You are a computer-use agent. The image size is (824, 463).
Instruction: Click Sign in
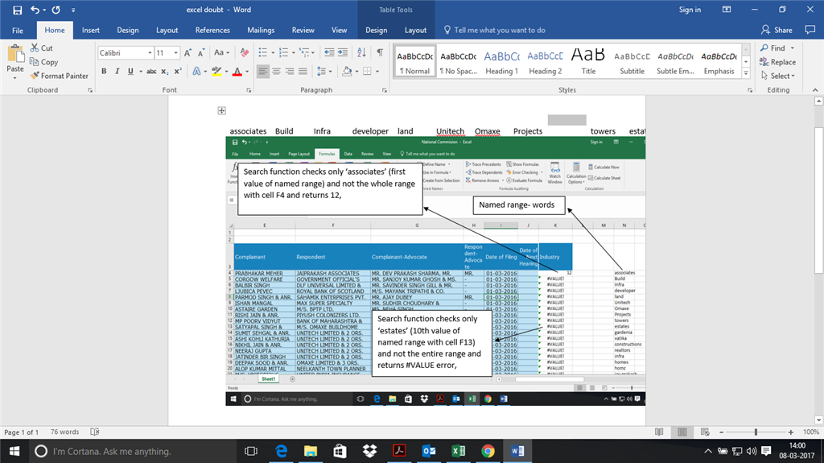pyautogui.click(x=690, y=10)
